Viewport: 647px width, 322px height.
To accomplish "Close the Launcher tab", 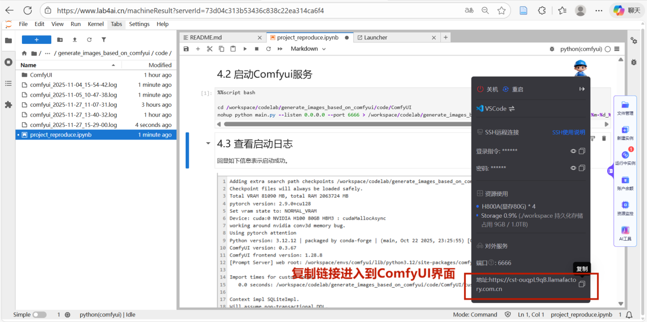I will [x=434, y=37].
